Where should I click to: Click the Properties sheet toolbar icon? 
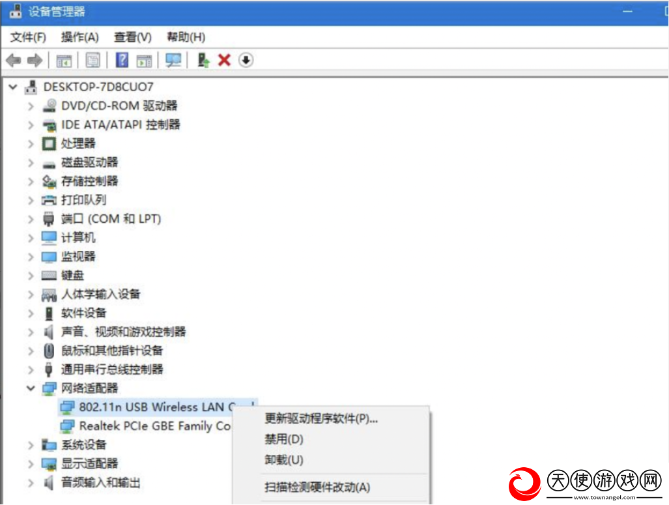click(93, 60)
